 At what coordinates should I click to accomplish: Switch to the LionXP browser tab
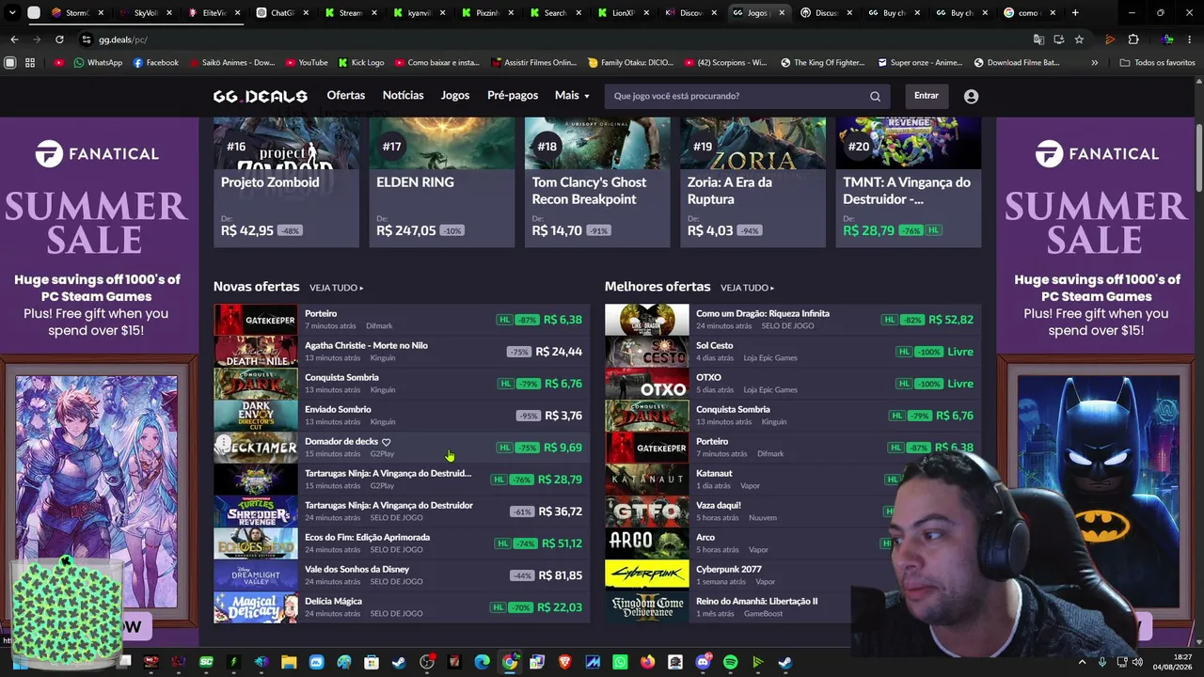[625, 13]
